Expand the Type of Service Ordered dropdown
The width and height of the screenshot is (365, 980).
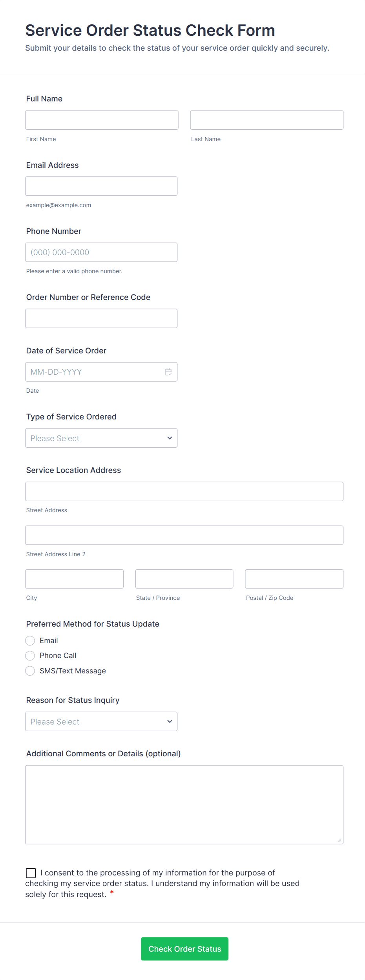coord(101,438)
